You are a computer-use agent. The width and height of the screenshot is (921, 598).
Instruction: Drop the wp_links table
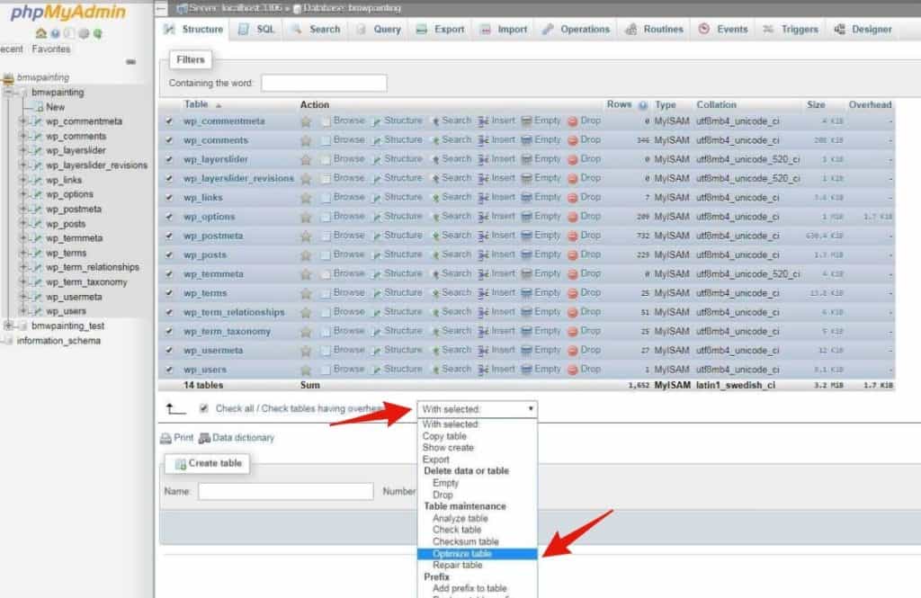(x=588, y=197)
